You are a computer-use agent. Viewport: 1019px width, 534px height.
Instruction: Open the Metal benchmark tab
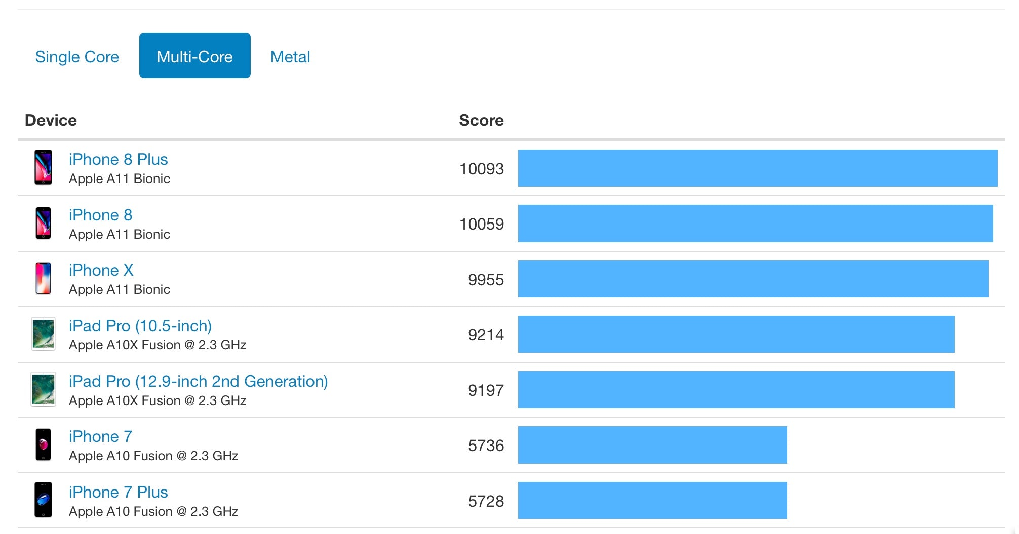tap(290, 56)
